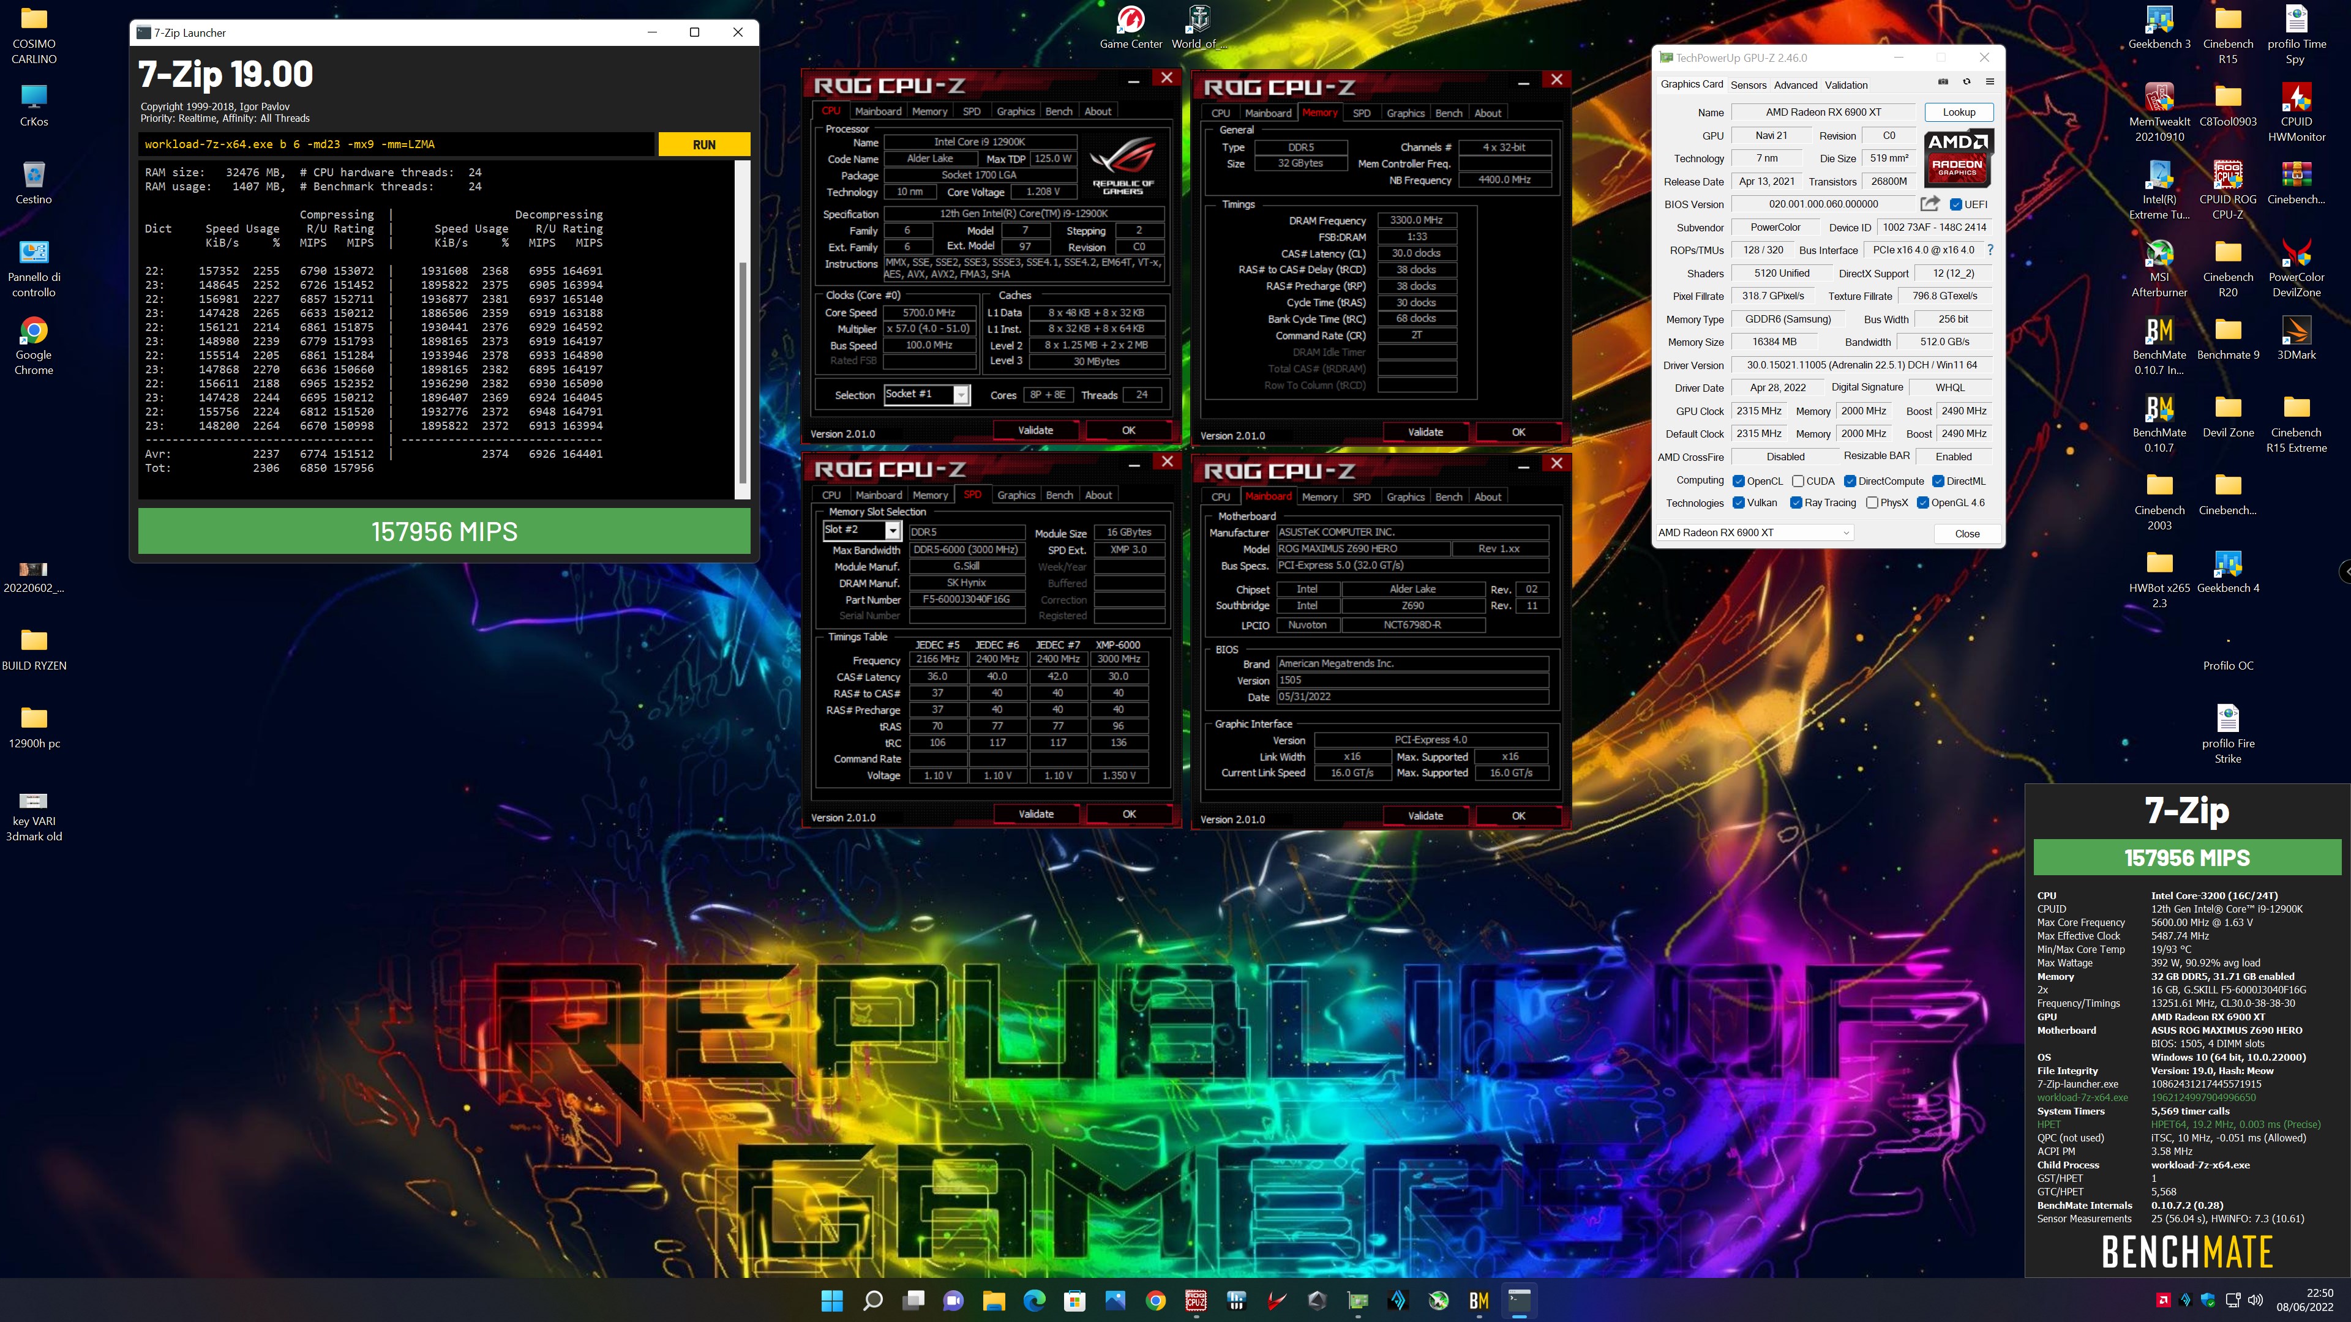Image resolution: width=2351 pixels, height=1322 pixels.
Task: Click the workload command line input field
Action: [x=396, y=144]
